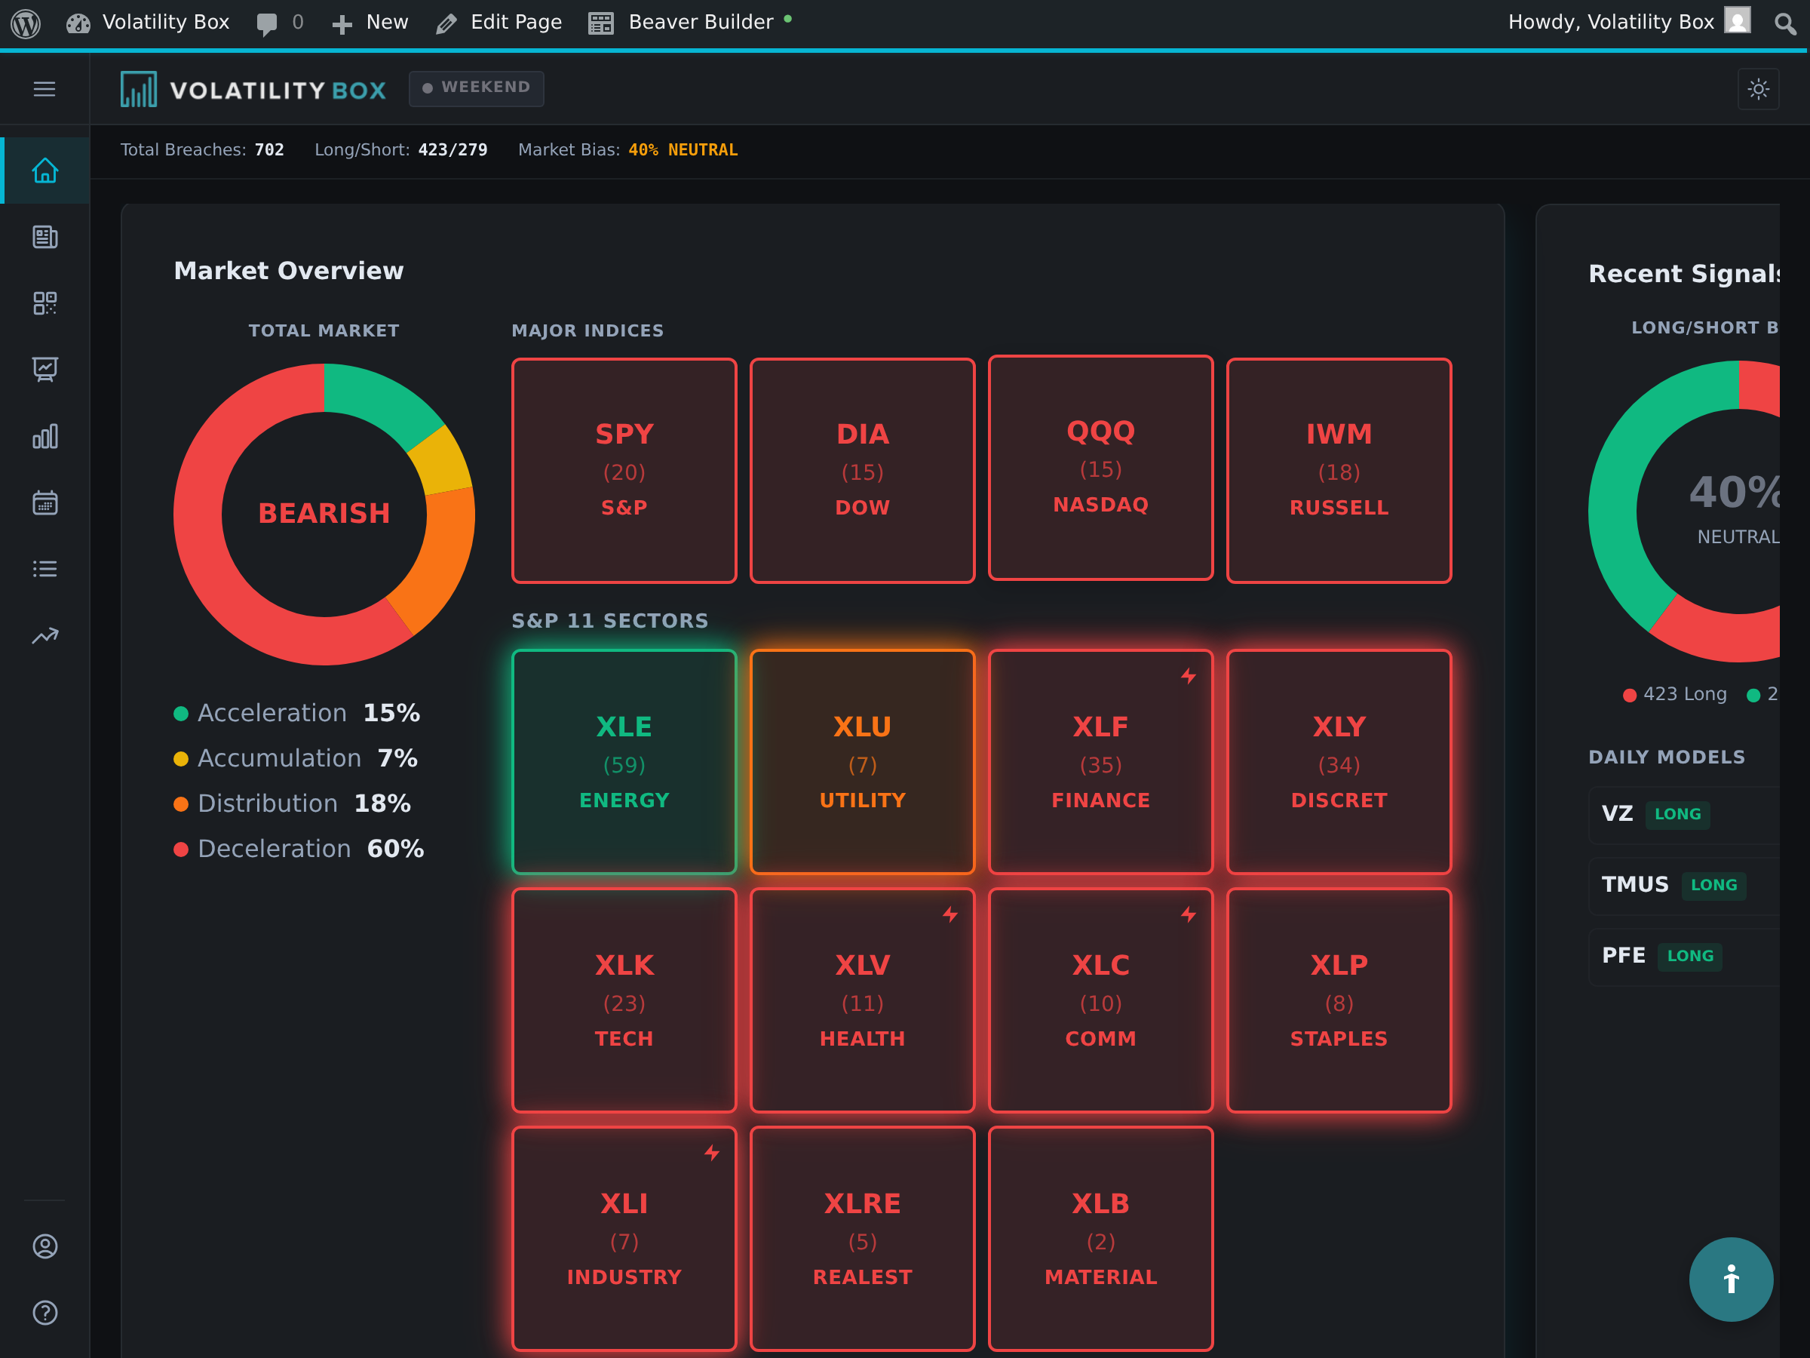Click the Long/Short 423/279 value
The width and height of the screenshot is (1810, 1358).
[x=452, y=150]
